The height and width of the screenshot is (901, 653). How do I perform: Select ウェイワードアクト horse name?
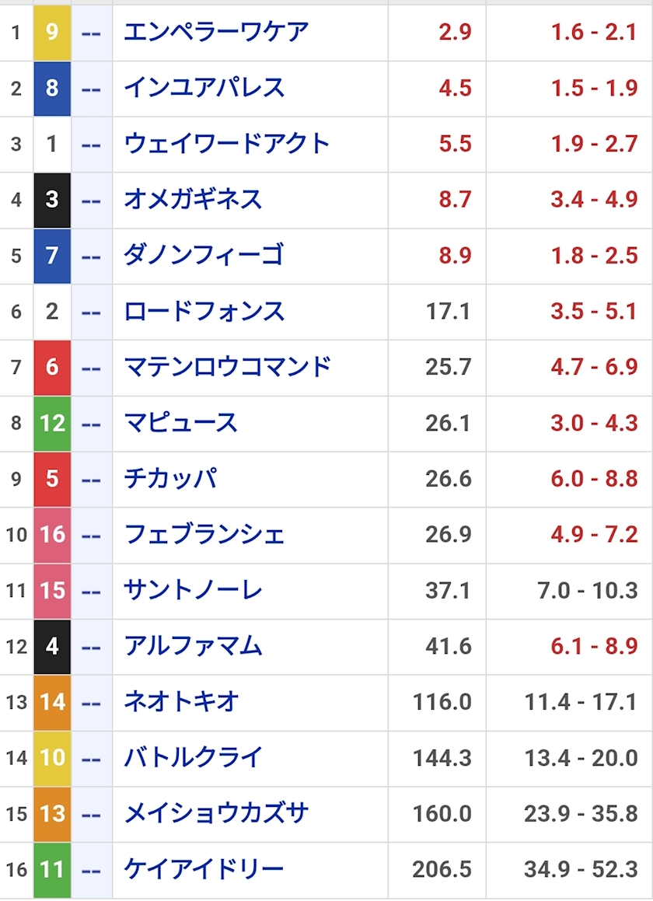227,144
